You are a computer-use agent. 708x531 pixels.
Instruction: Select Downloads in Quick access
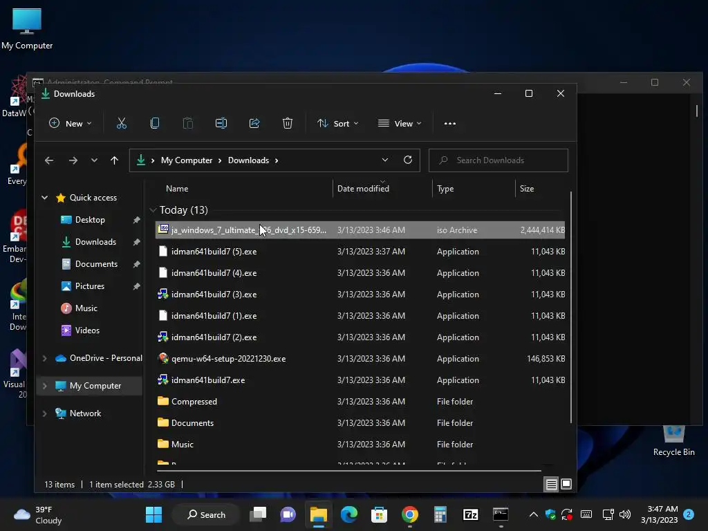[95, 242]
